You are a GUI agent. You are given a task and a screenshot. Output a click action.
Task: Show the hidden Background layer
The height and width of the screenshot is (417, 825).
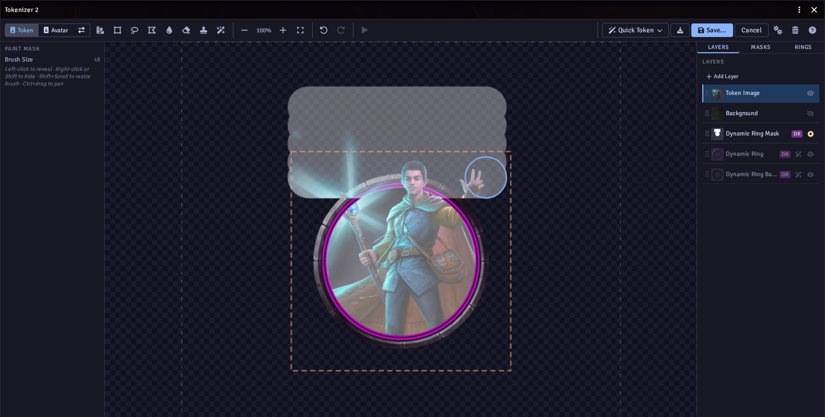[810, 114]
